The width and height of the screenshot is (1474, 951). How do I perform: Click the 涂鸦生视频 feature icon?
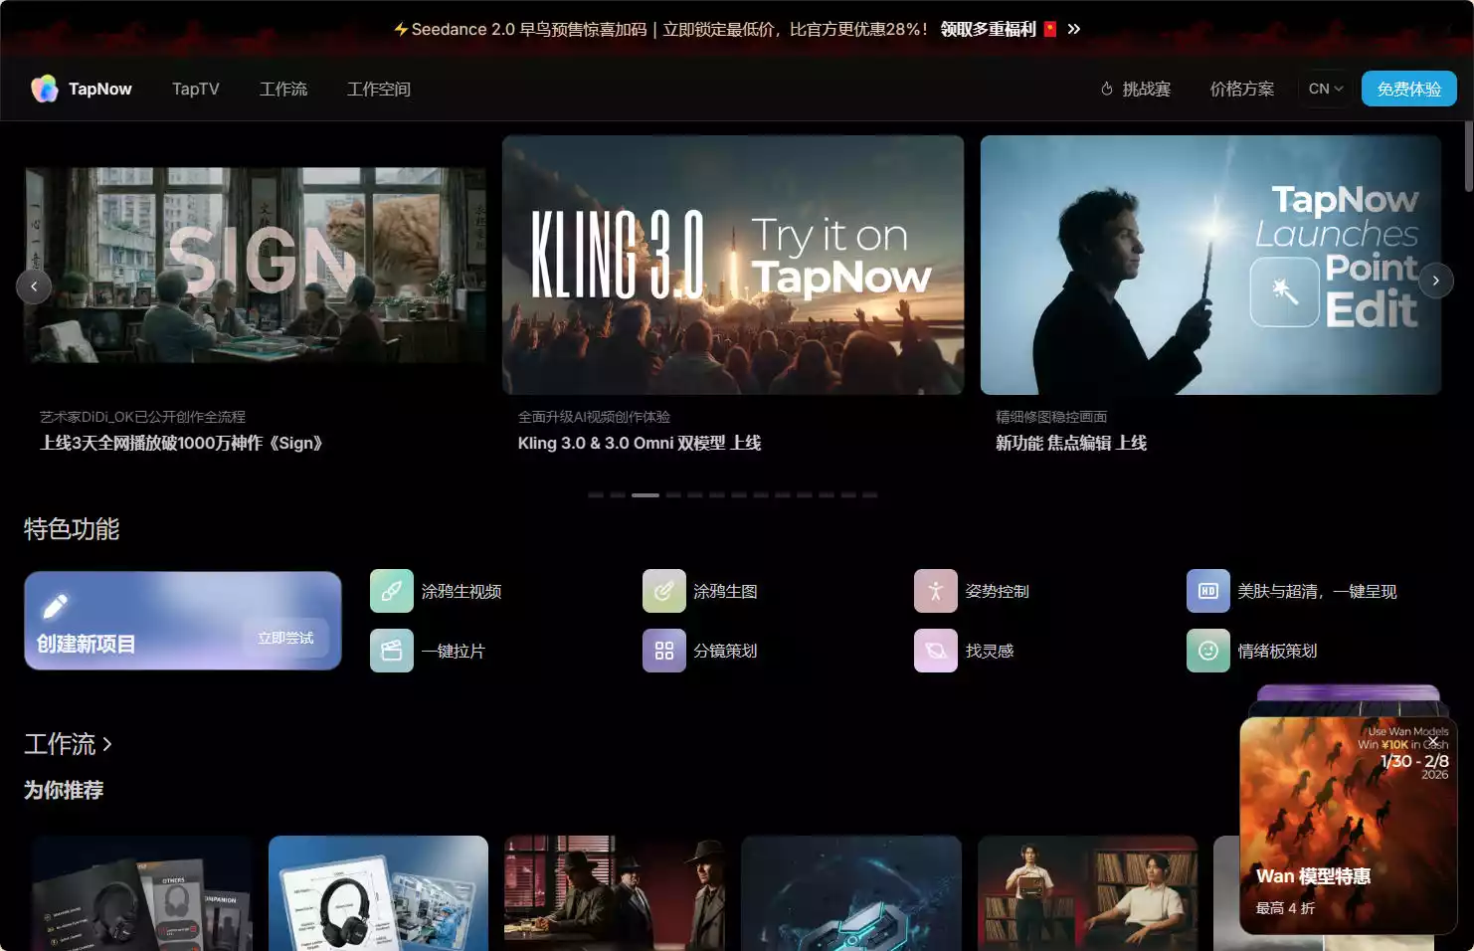[x=392, y=591]
